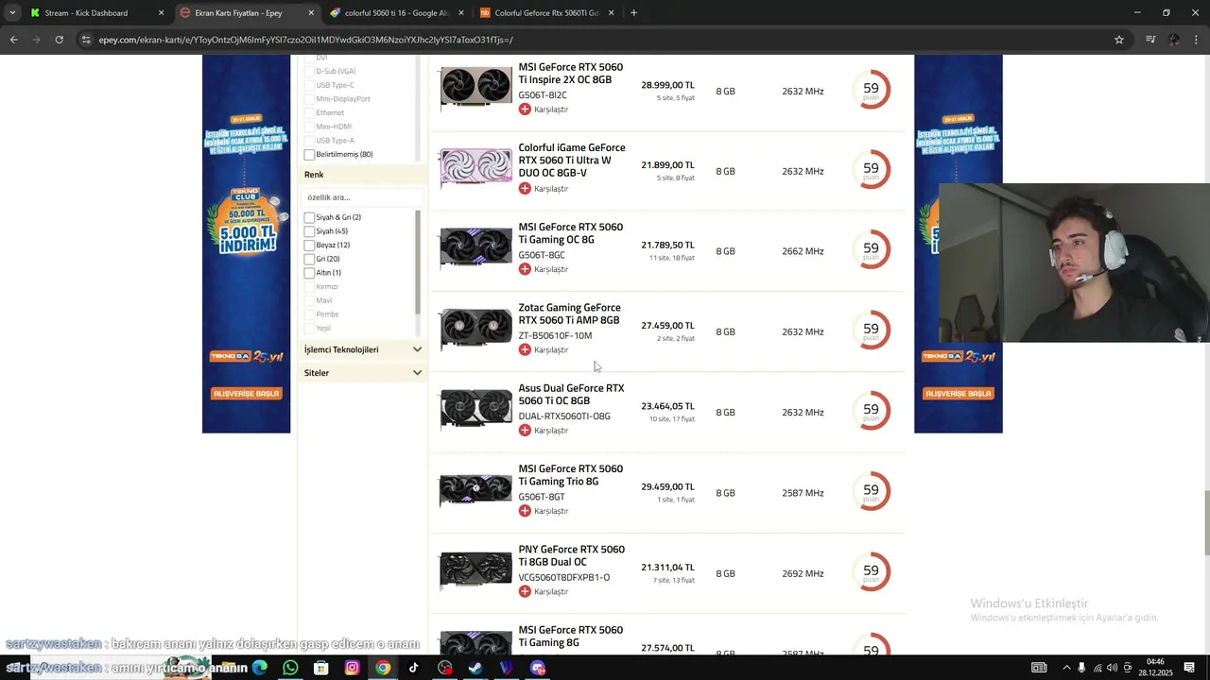
Task: Check the Gri (20) color filter
Action: tap(309, 259)
